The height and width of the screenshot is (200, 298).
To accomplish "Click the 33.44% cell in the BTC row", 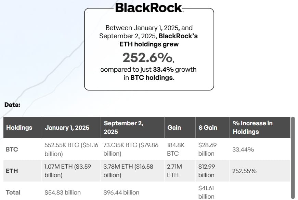I will [243, 149].
